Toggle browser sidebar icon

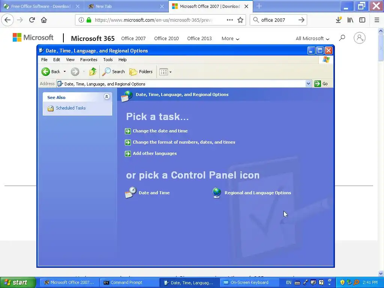coord(362,20)
